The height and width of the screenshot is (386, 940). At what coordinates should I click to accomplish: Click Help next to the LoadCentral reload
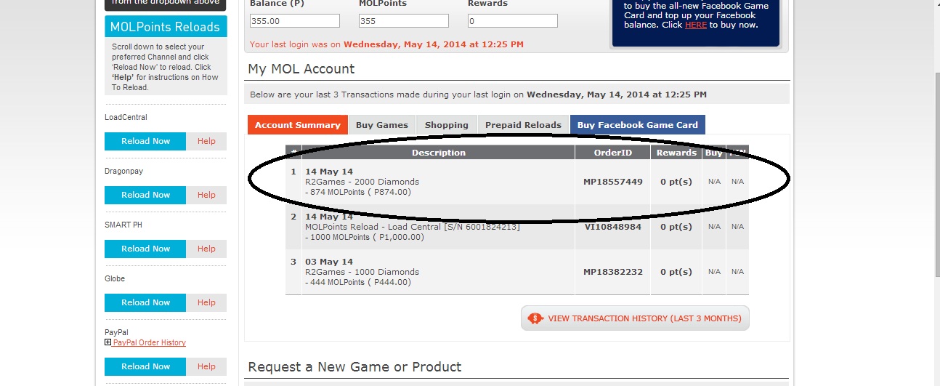pos(206,141)
